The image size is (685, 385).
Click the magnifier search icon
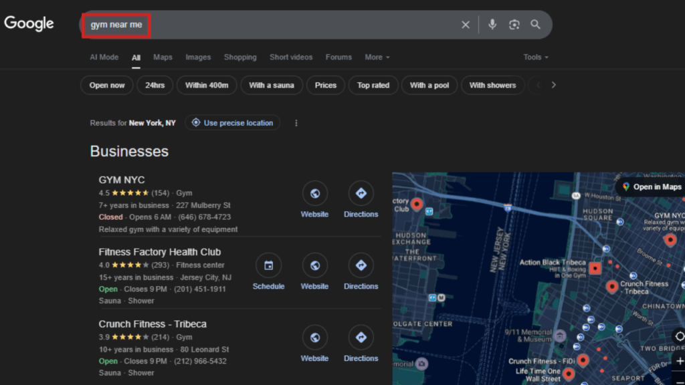[x=536, y=25]
